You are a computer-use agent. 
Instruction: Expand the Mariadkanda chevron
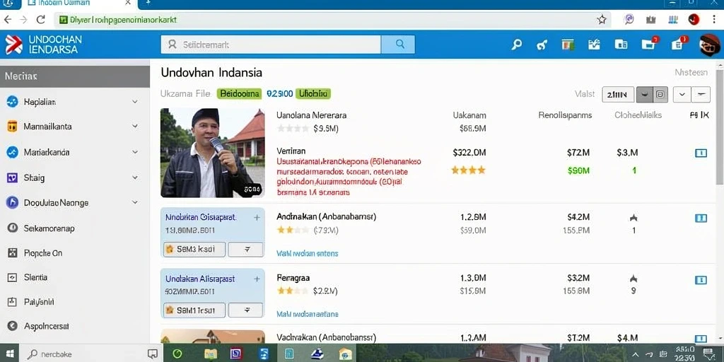tap(135, 151)
